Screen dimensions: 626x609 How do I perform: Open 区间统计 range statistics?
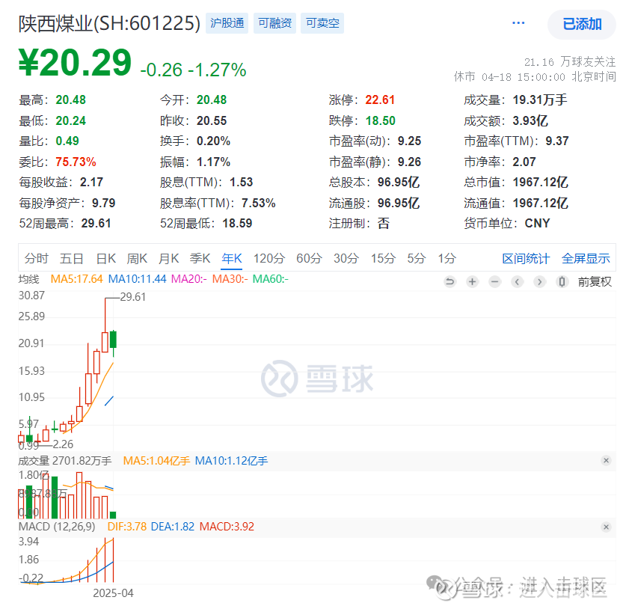(x=526, y=258)
